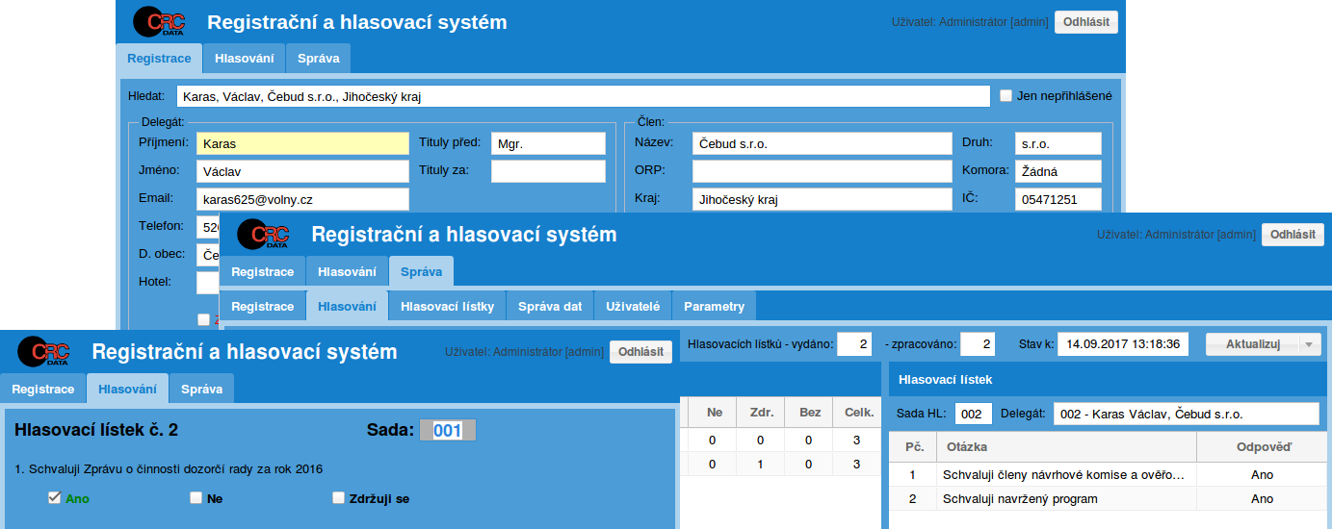Check the Zdržuji se option
Image resolution: width=1332 pixels, height=529 pixels.
click(x=338, y=498)
